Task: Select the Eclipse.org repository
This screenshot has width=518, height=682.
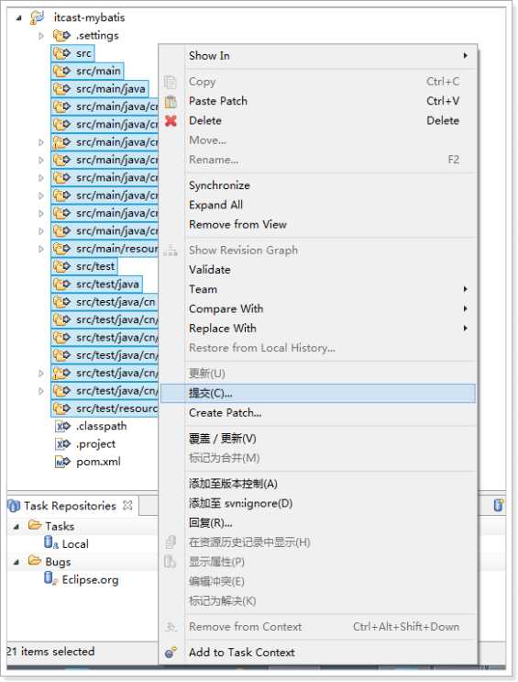Action: (x=90, y=580)
